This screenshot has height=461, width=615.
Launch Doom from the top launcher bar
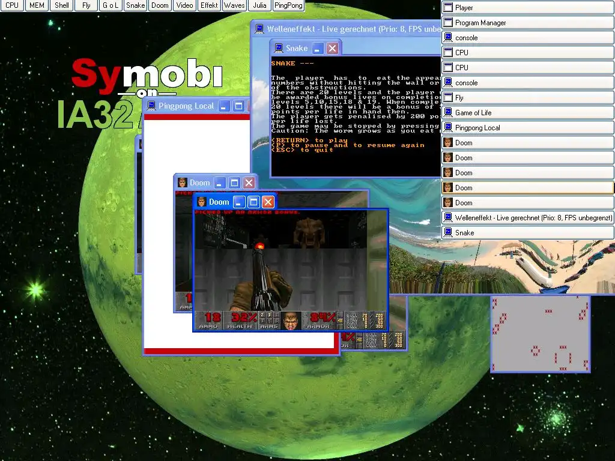[160, 5]
